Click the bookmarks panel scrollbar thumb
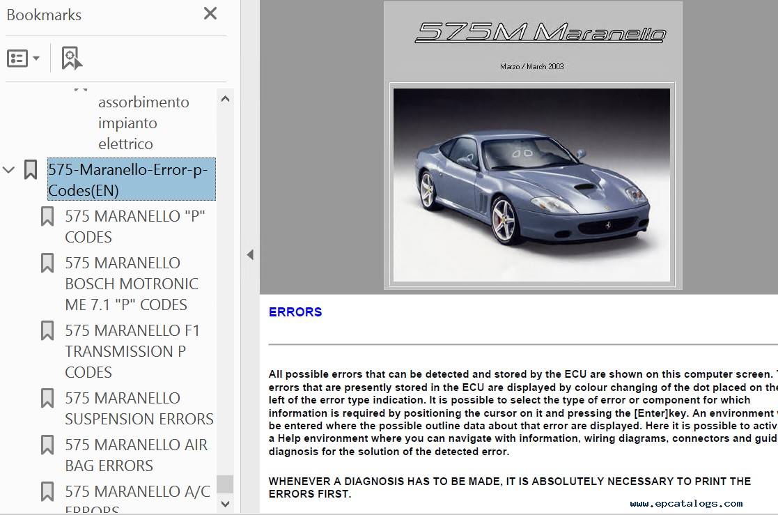 (x=225, y=484)
